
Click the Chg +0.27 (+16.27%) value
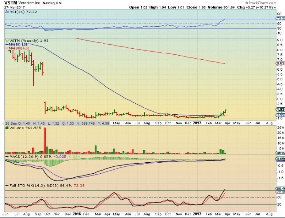[255, 7]
